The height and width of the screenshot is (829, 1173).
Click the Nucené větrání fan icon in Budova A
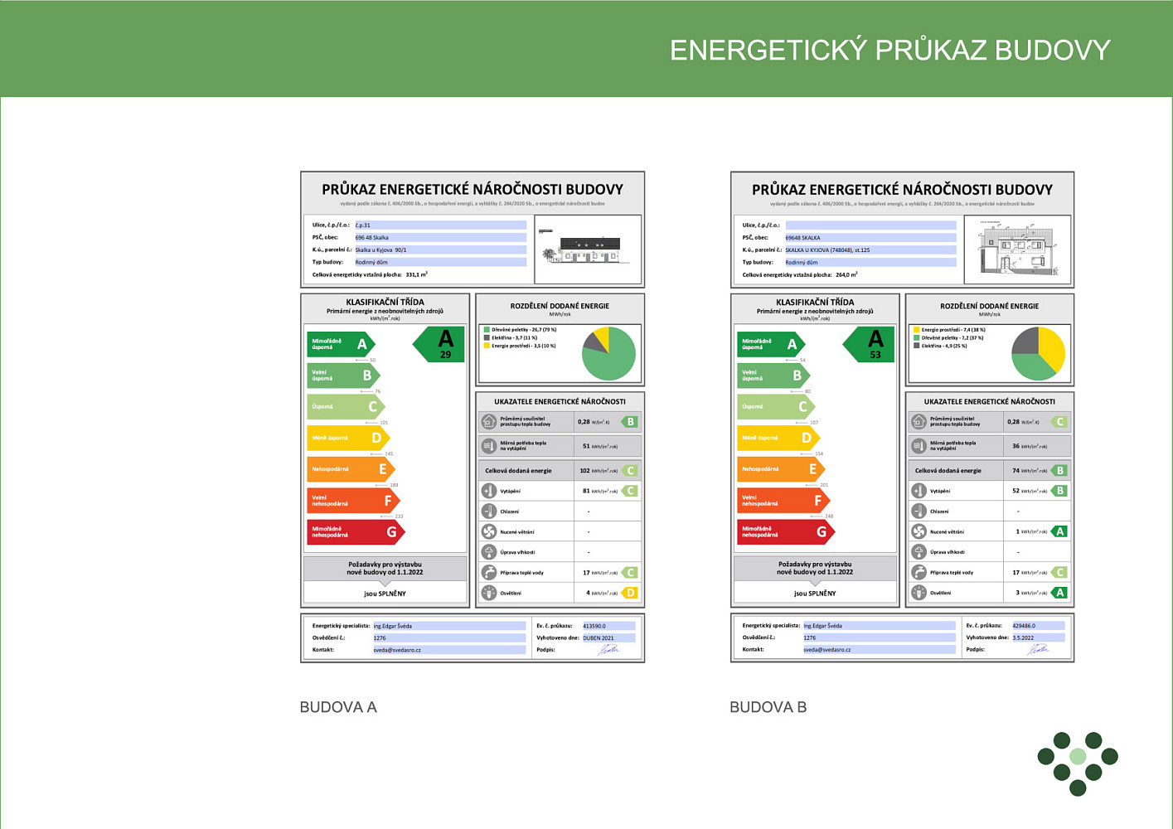489,531
